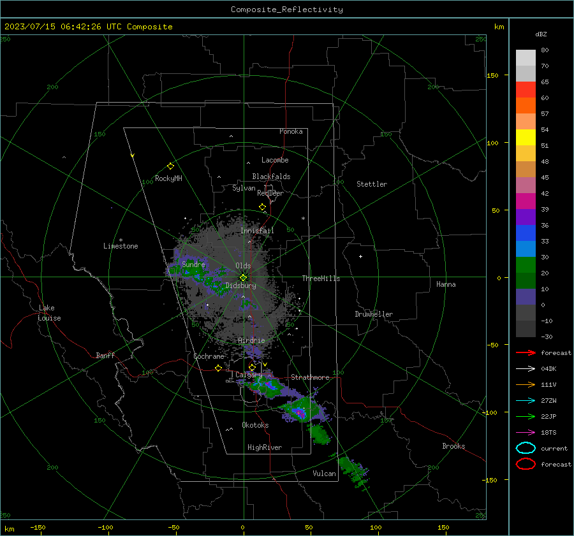Click the RockyMH label
574x536 pixels.
coord(168,178)
